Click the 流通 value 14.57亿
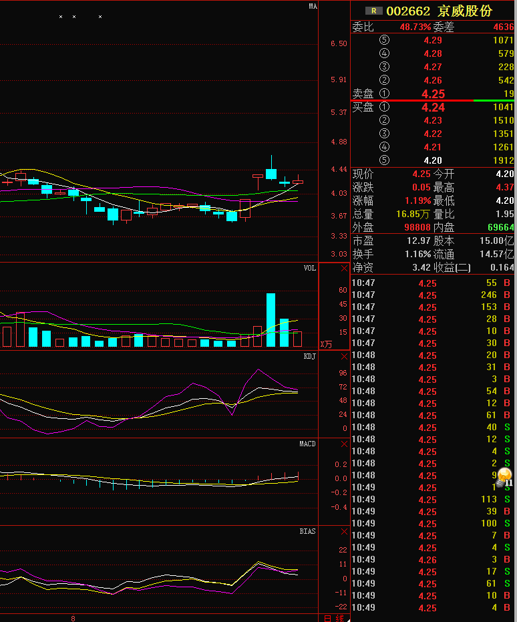 497,255
